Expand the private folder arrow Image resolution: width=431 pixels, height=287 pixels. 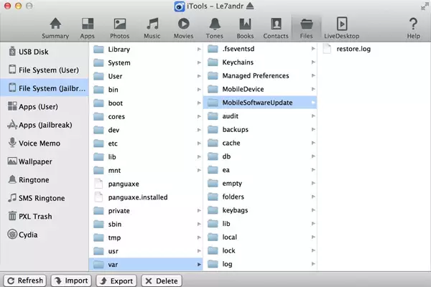click(x=199, y=211)
